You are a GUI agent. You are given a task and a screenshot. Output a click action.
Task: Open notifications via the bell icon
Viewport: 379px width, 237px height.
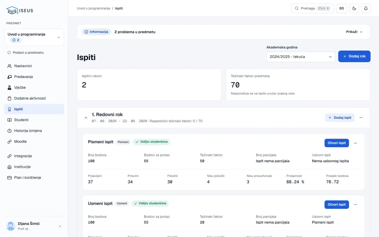[x=366, y=8]
